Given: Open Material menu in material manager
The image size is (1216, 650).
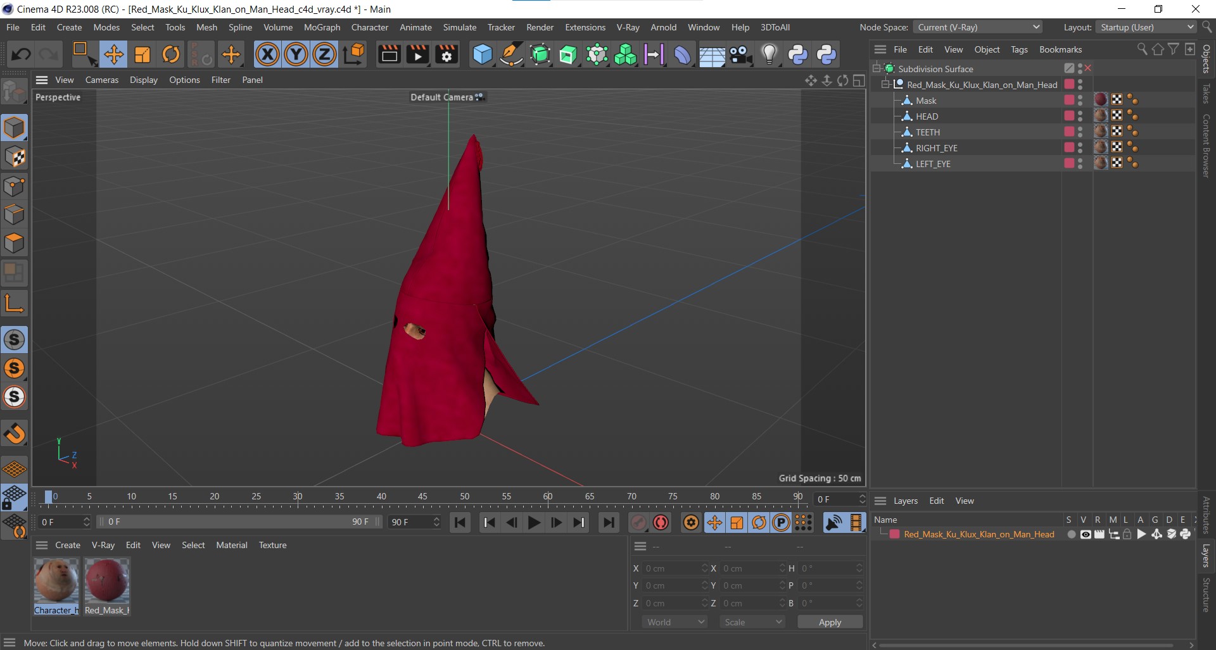Looking at the screenshot, I should [x=231, y=545].
